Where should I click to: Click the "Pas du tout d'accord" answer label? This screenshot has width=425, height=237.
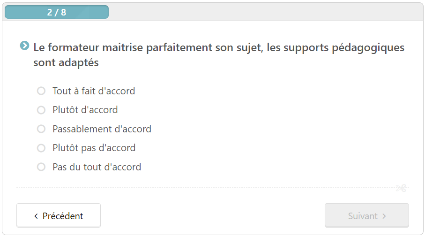[97, 167]
